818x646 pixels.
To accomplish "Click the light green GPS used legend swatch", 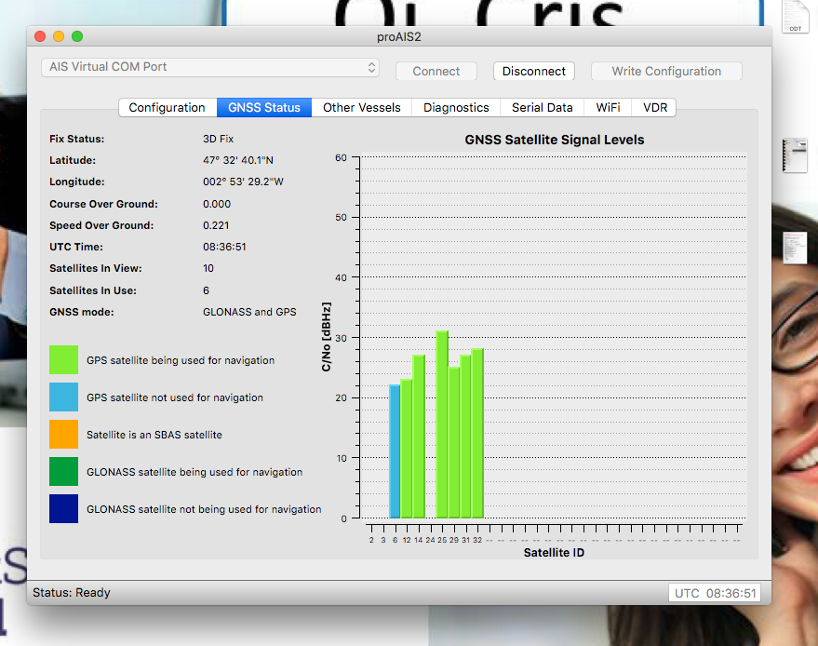I will click(63, 359).
